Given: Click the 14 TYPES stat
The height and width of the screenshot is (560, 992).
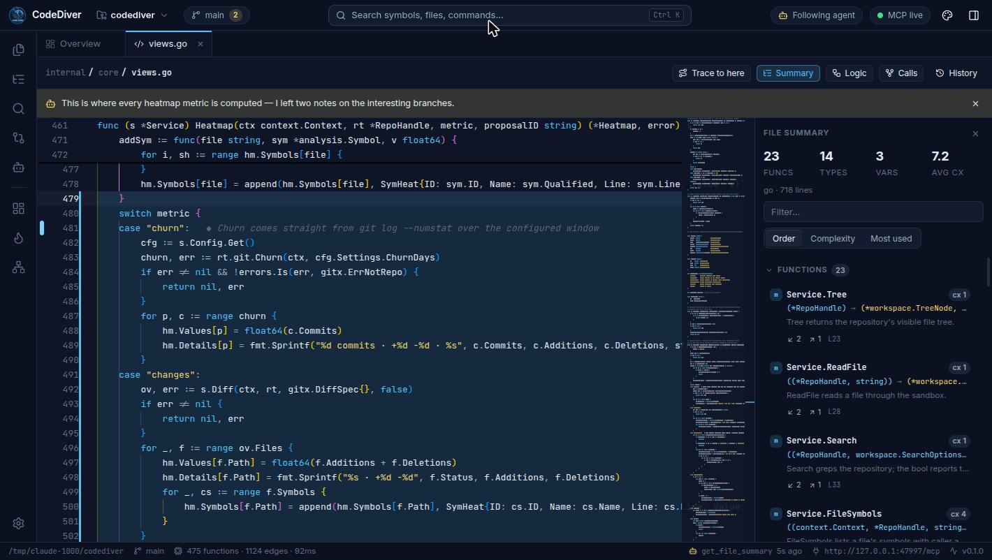Looking at the screenshot, I should pyautogui.click(x=833, y=163).
